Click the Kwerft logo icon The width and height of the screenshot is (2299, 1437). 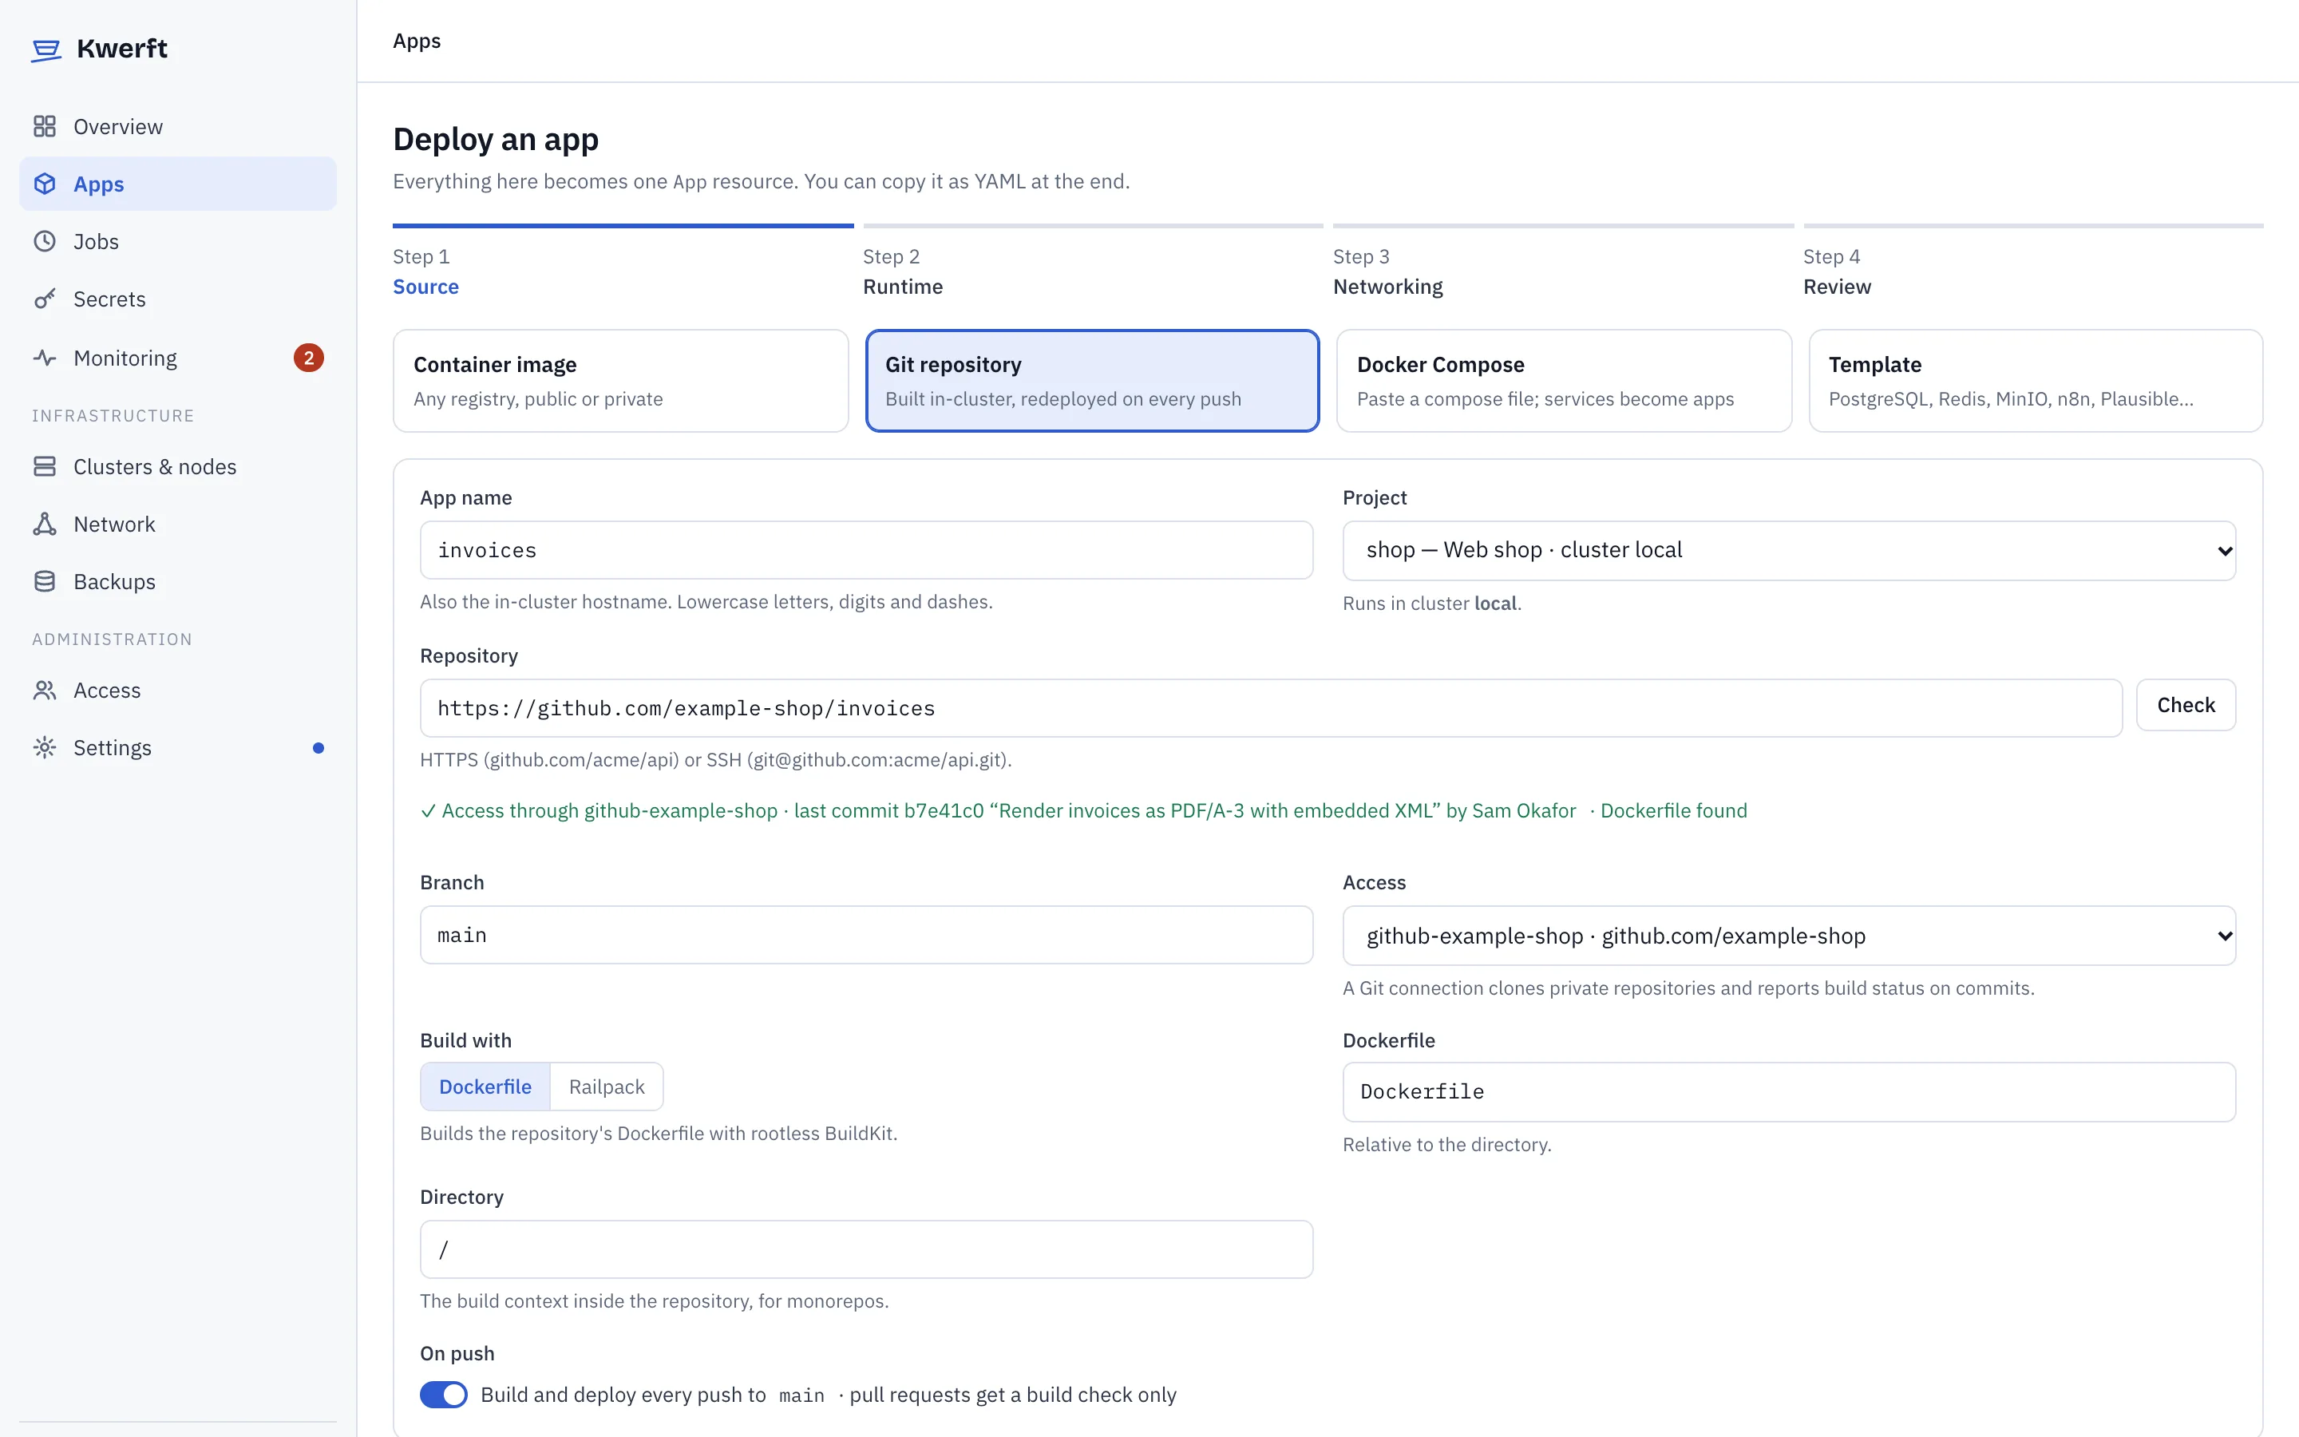click(x=46, y=49)
